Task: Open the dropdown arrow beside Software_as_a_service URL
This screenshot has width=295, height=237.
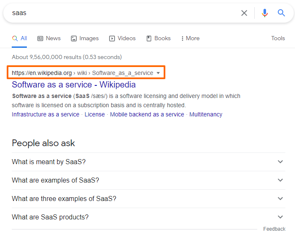Action: (x=158, y=73)
